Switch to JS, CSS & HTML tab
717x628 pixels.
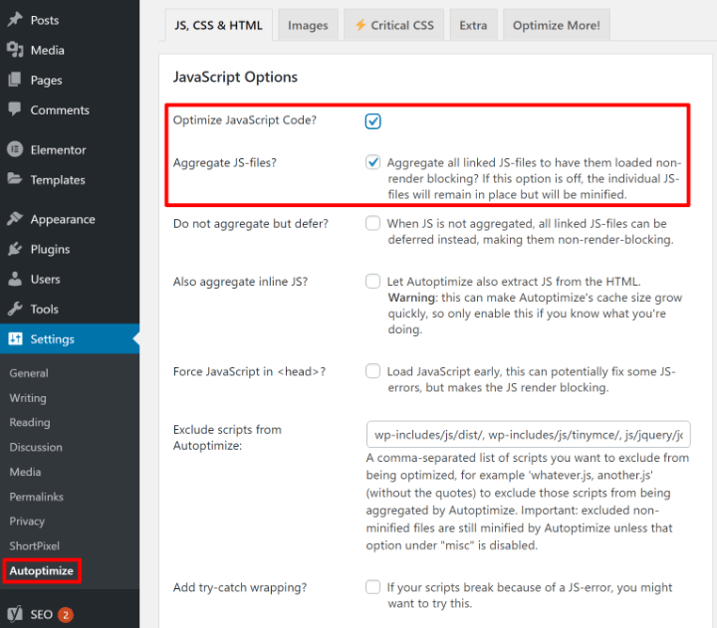(x=218, y=25)
